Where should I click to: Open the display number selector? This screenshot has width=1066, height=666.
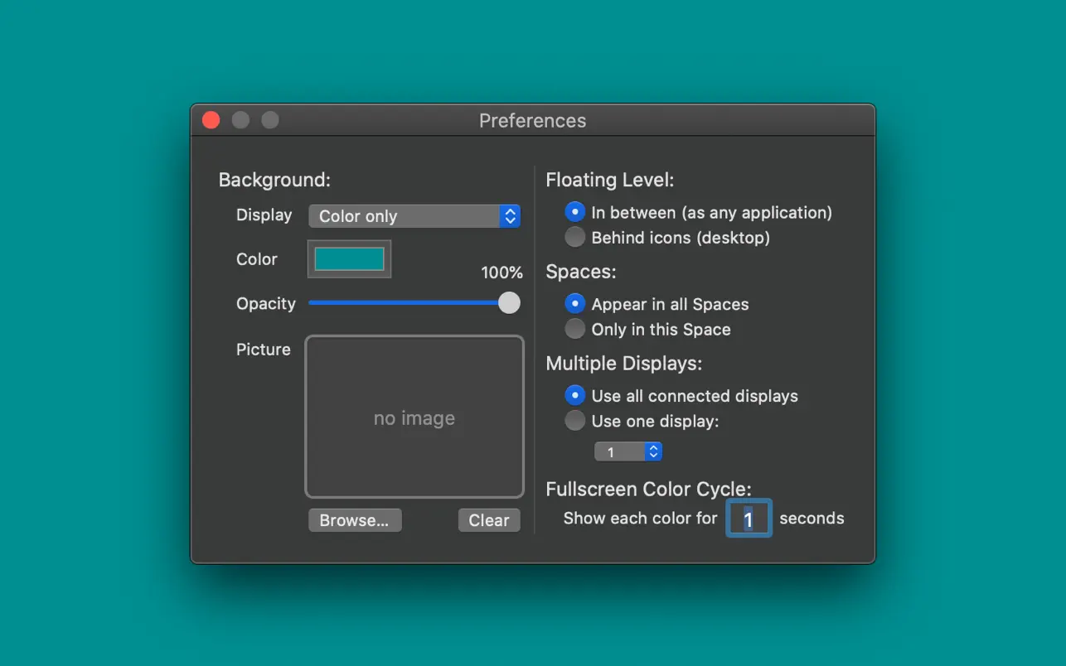(622, 451)
